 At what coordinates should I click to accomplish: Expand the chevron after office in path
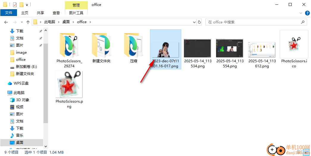coord(90,22)
